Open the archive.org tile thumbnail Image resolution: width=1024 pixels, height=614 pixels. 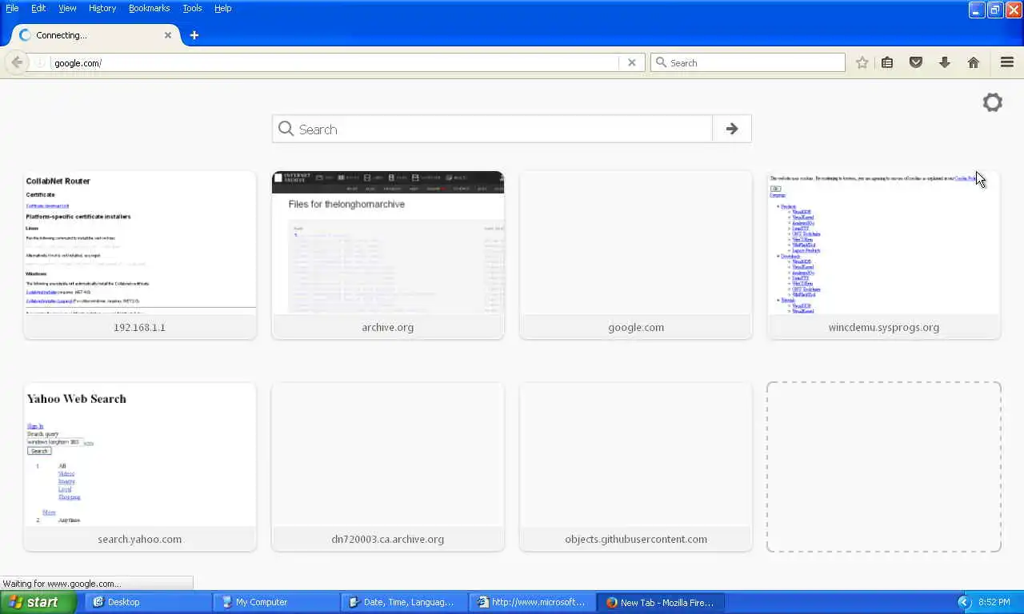(x=388, y=244)
